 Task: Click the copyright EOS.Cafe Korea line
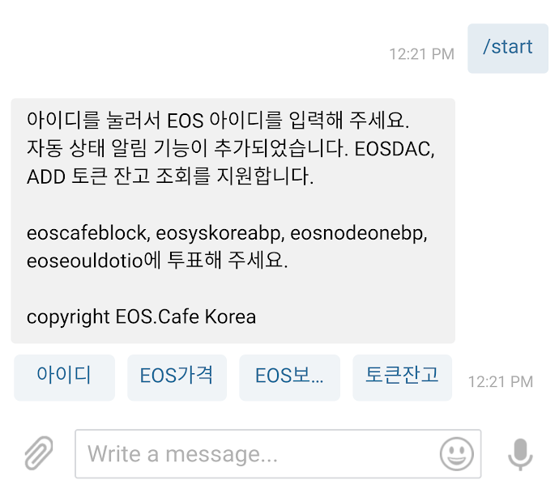click(x=141, y=316)
